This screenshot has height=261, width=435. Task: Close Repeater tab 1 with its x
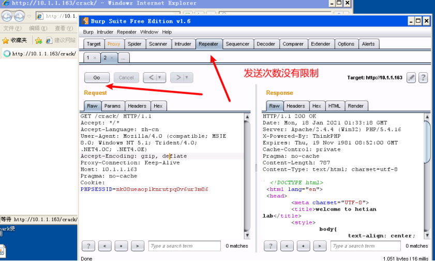click(95, 58)
